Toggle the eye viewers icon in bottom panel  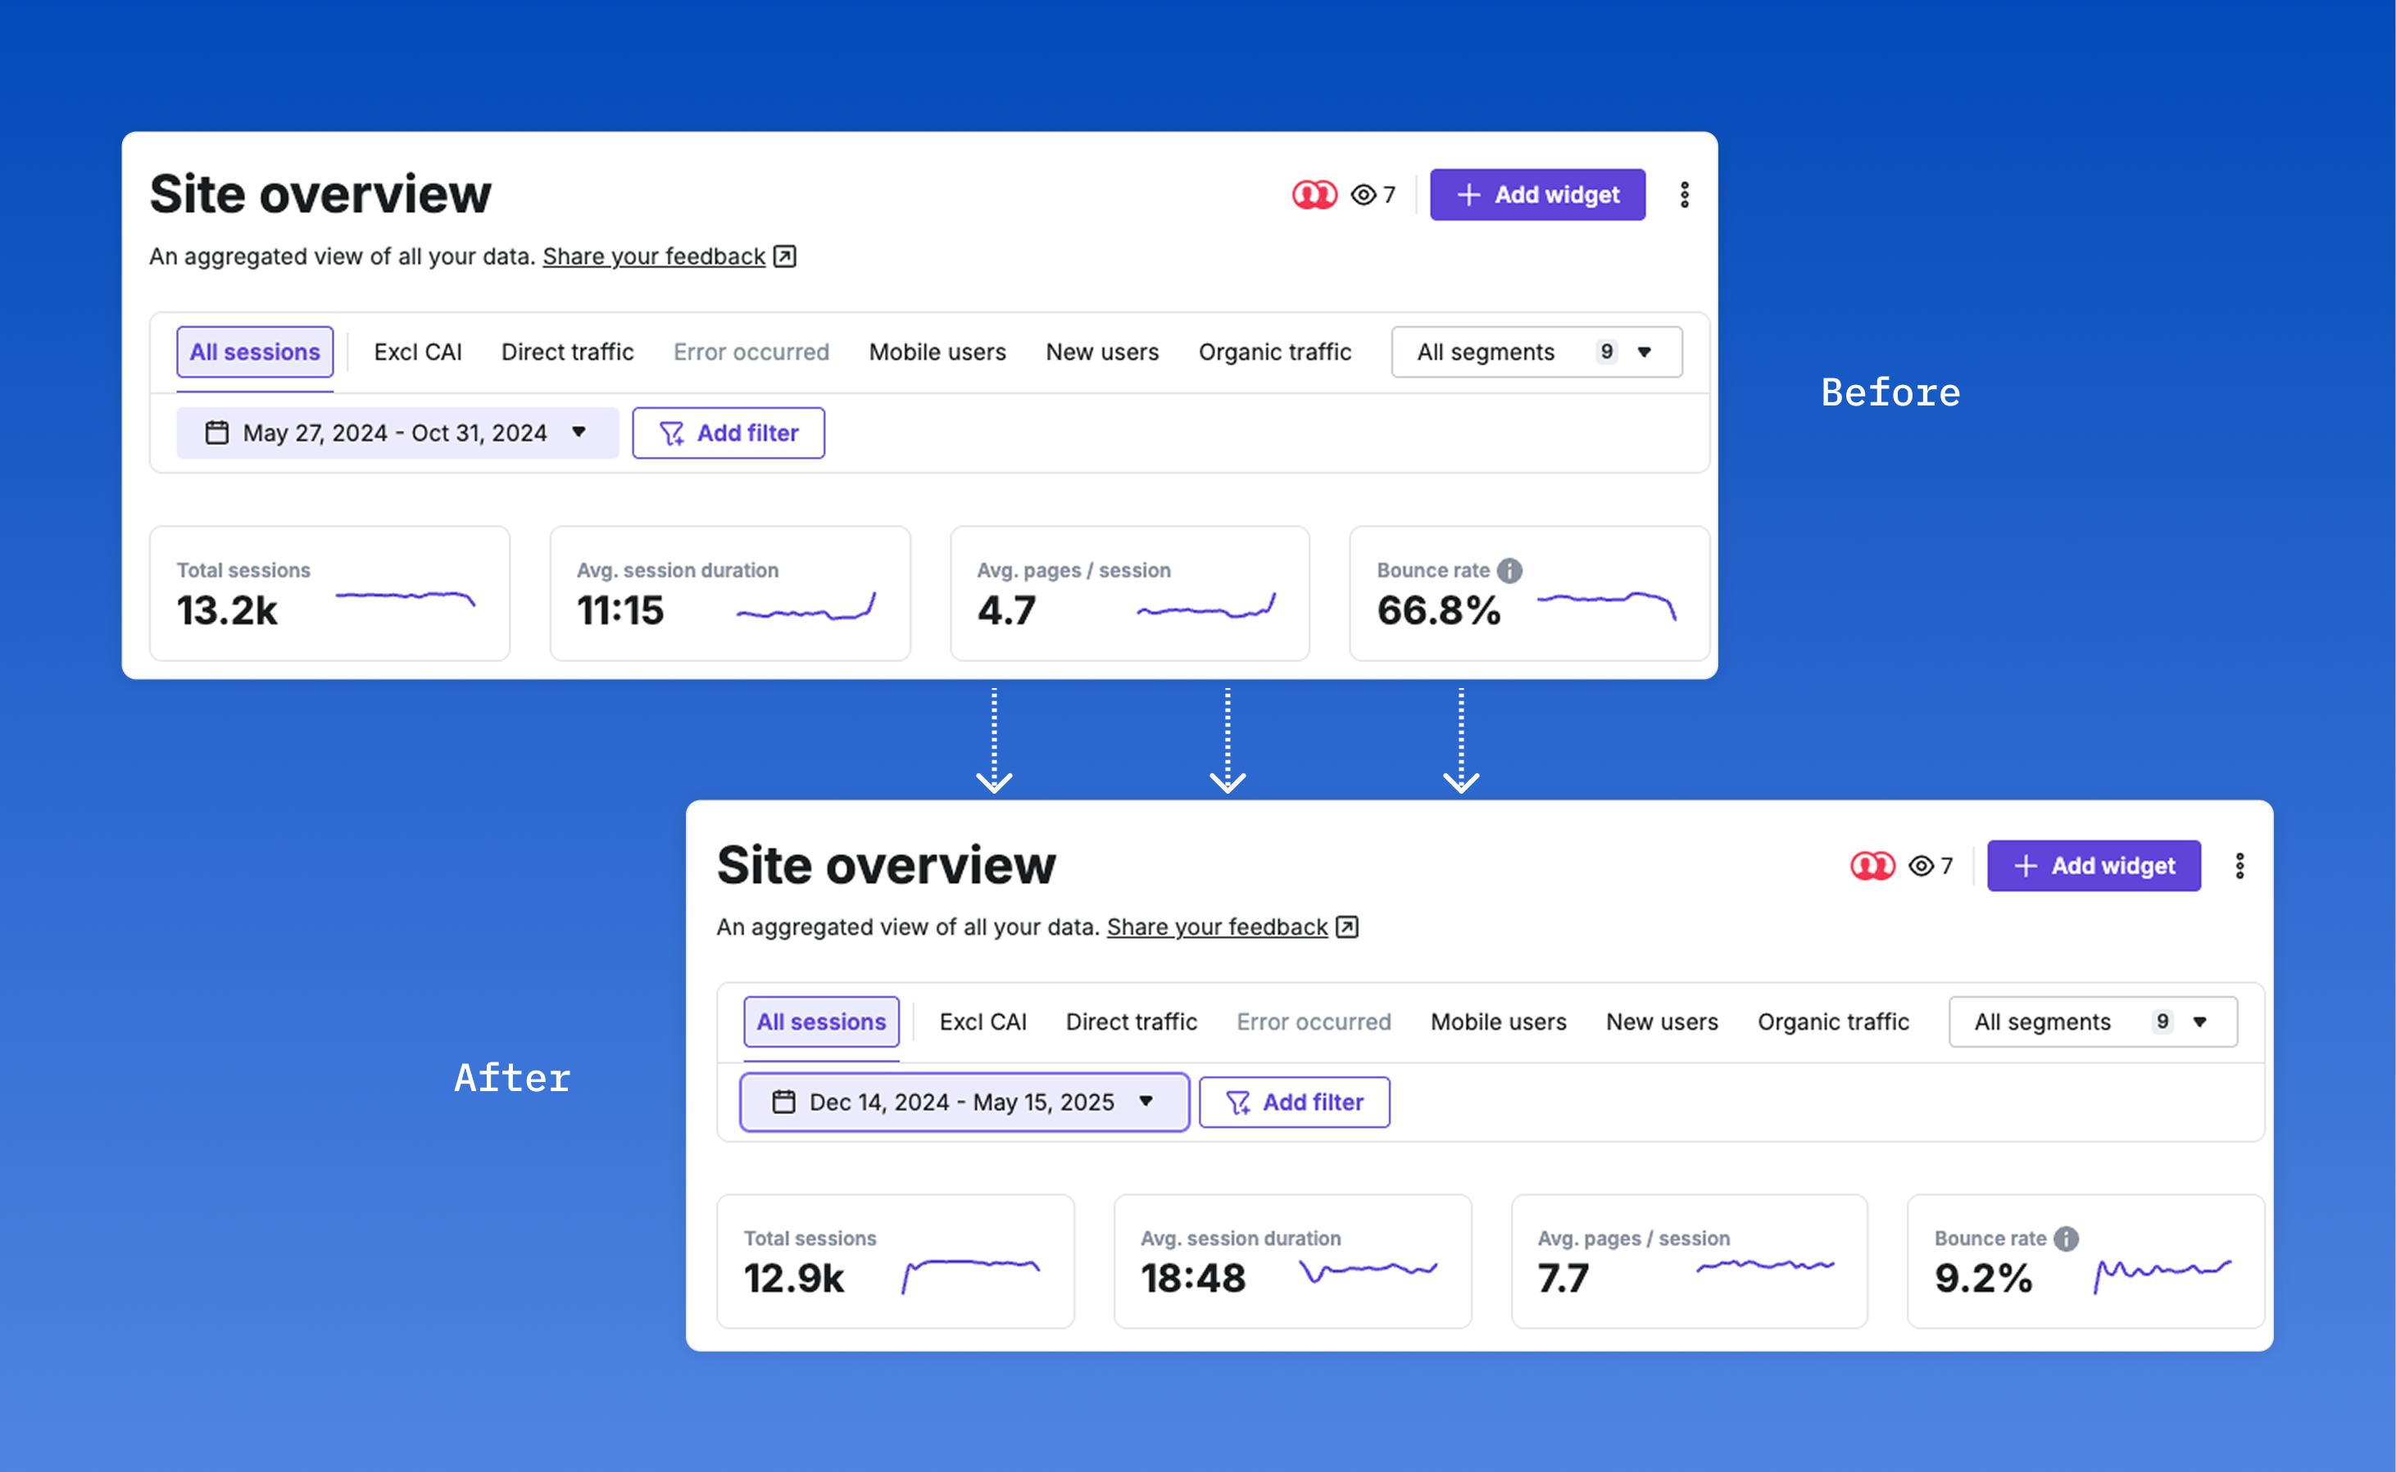tap(1920, 866)
